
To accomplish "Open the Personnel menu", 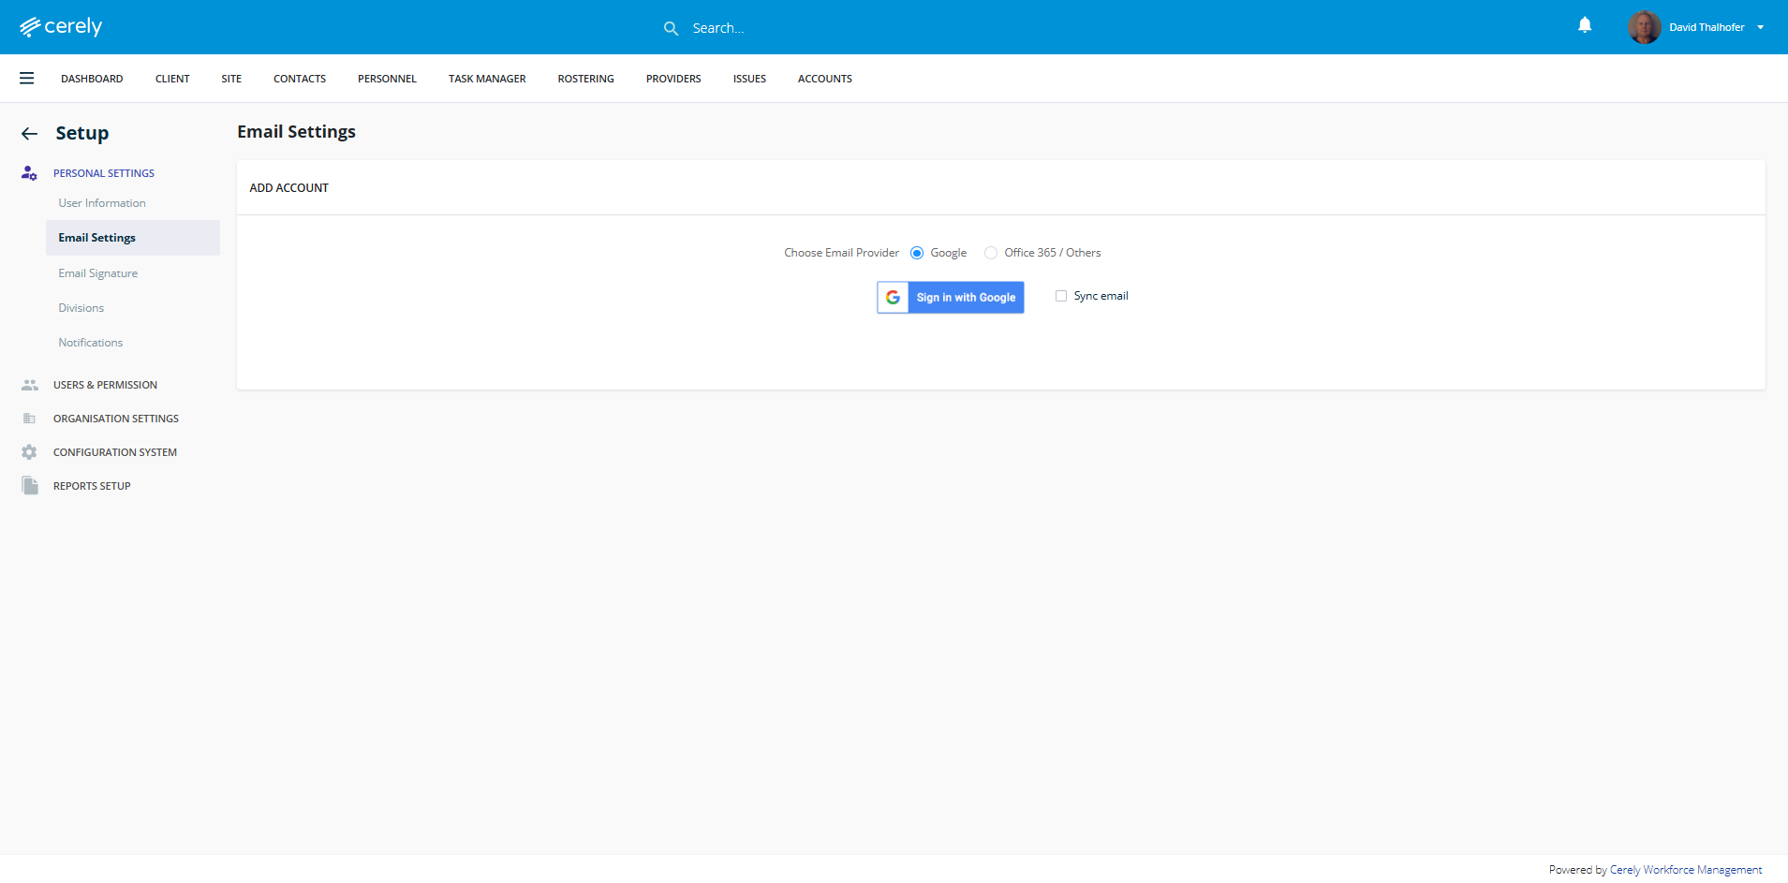I will 387,79.
